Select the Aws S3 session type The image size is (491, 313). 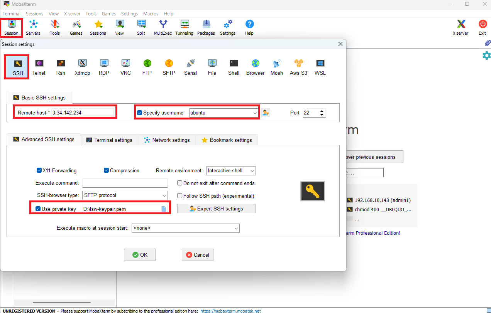click(x=298, y=67)
